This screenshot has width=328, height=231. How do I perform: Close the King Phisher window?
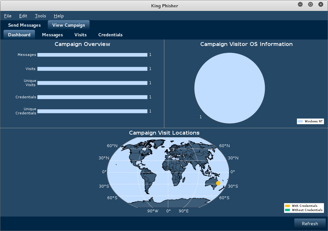click(x=321, y=4)
